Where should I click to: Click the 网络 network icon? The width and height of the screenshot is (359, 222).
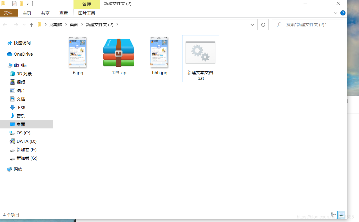click(10, 169)
